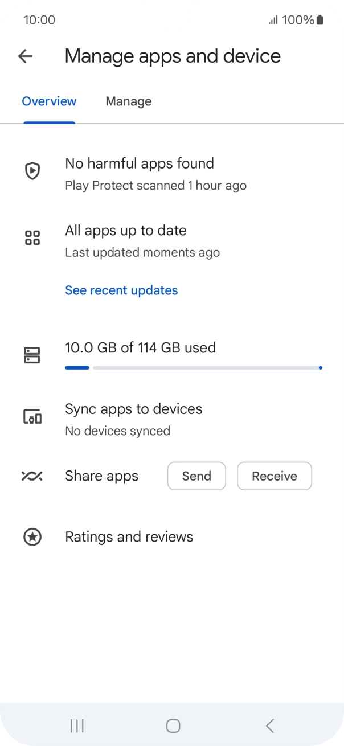Open All apps up to date entry
Image resolution: width=344 pixels, height=746 pixels.
click(126, 231)
